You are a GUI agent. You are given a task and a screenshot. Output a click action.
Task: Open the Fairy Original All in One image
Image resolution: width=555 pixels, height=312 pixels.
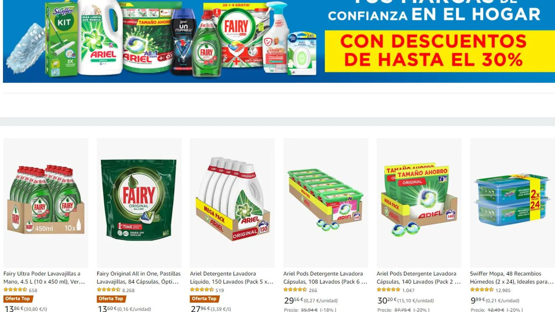139,203
